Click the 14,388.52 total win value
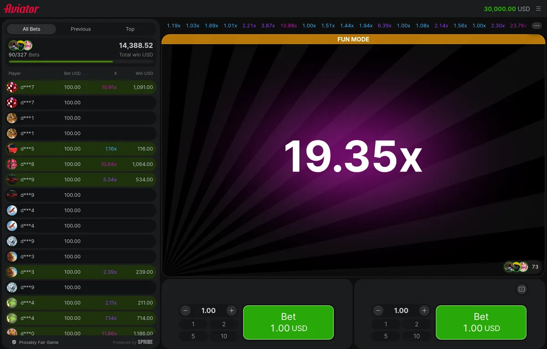Image resolution: width=547 pixels, height=349 pixels. pyautogui.click(x=136, y=46)
